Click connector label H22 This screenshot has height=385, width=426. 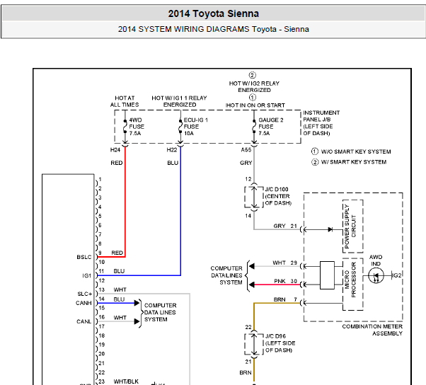coord(172,150)
